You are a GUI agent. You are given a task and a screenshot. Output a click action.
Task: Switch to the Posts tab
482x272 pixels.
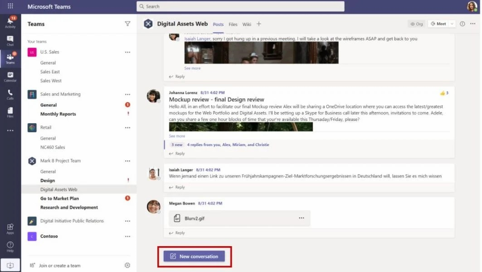click(x=218, y=24)
